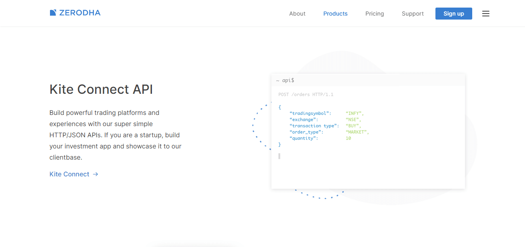This screenshot has height=247, width=525.
Task: Click the "tradingsymbol" key in code
Action: tap(310, 113)
